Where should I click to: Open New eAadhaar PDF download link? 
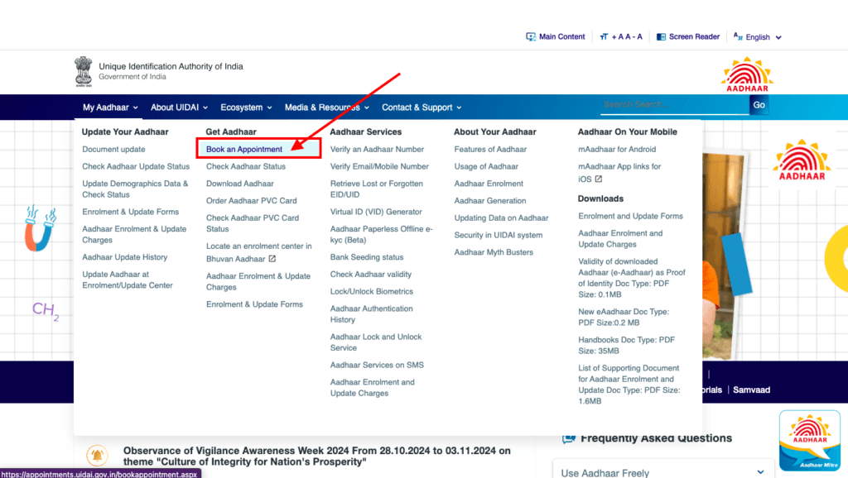click(x=624, y=317)
